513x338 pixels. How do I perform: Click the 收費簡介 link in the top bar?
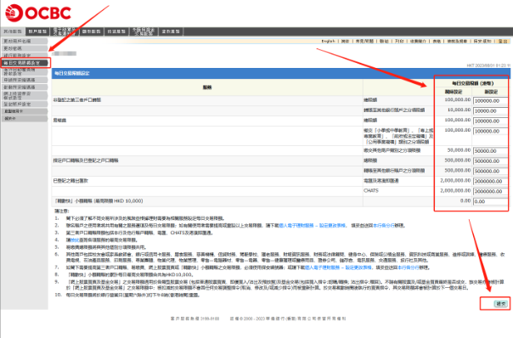[418, 42]
